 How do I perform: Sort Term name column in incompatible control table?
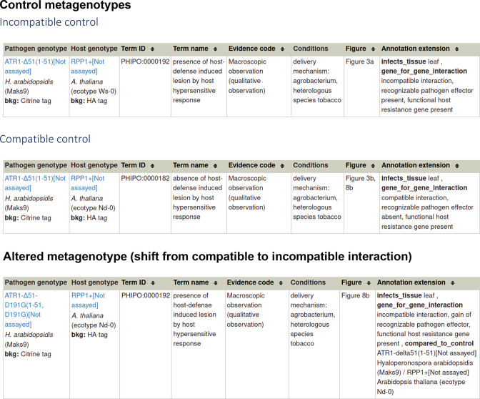[x=215, y=49]
